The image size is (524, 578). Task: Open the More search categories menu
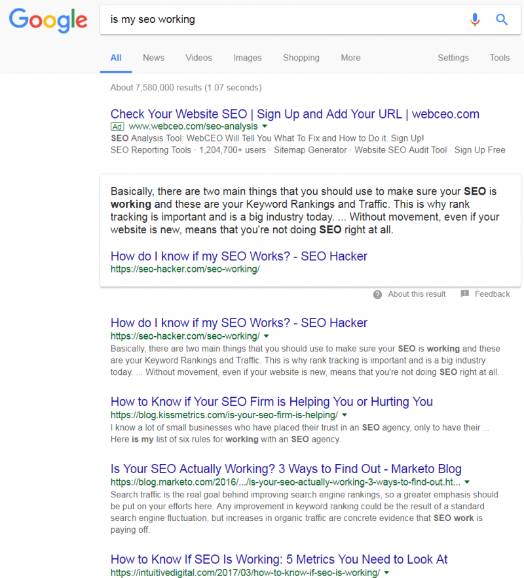(x=350, y=58)
